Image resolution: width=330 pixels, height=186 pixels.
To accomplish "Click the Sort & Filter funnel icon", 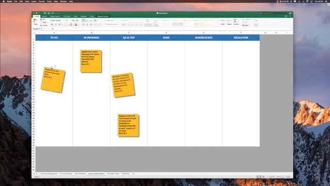I will coord(256,21).
